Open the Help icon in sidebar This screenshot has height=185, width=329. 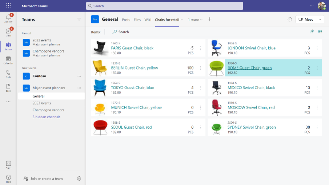click(8, 178)
